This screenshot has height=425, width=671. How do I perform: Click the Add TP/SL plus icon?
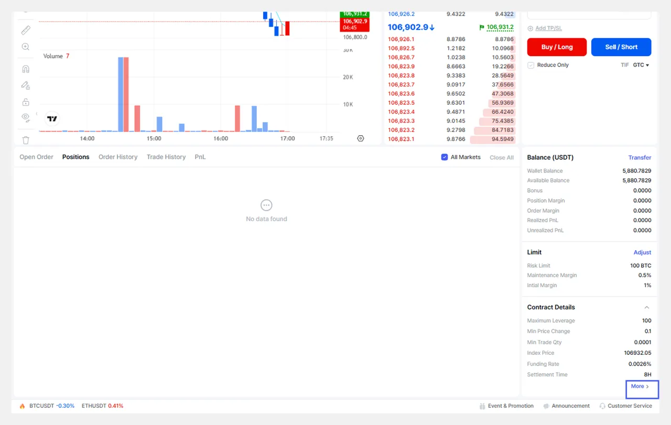pyautogui.click(x=530, y=28)
